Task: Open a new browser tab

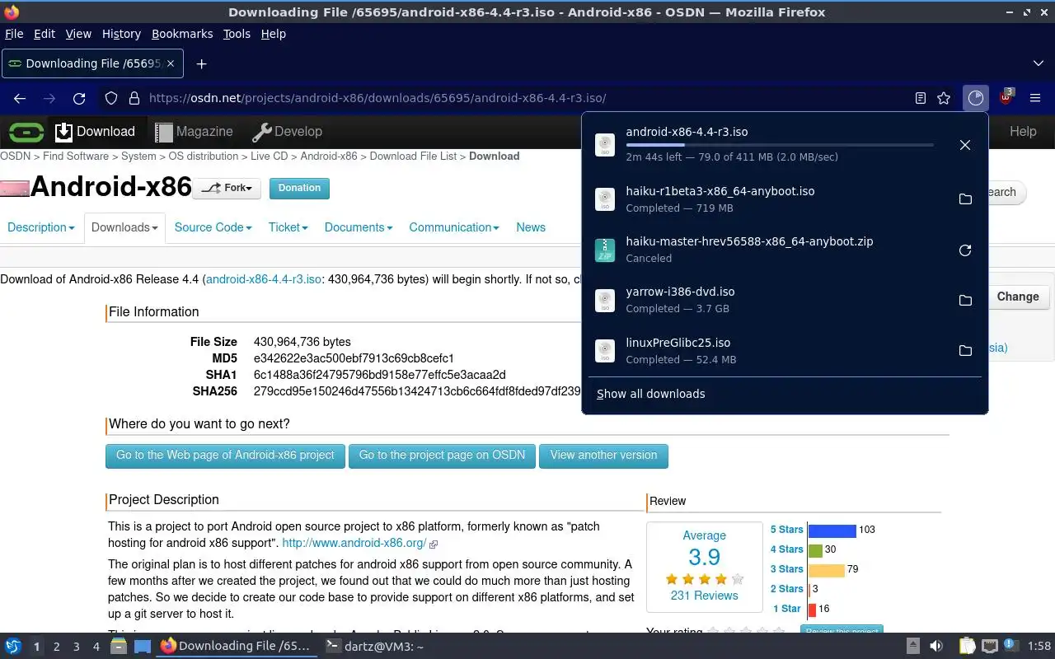Action: 201,63
